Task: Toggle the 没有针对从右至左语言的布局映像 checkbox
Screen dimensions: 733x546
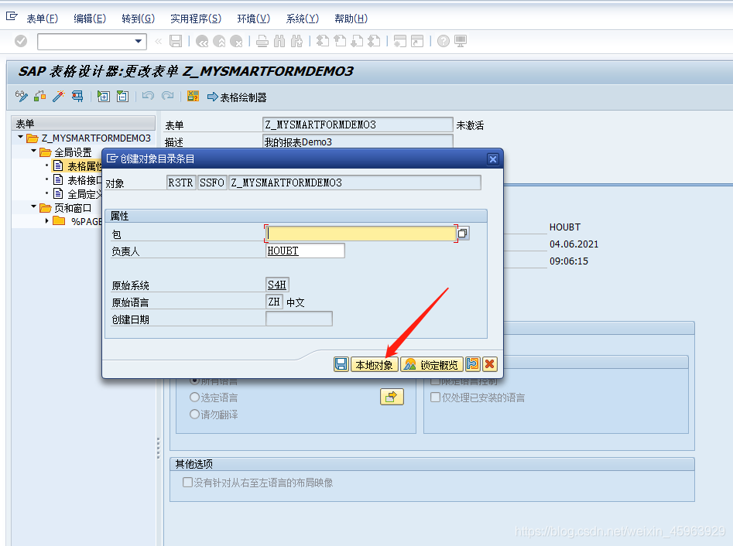Action: click(x=187, y=482)
